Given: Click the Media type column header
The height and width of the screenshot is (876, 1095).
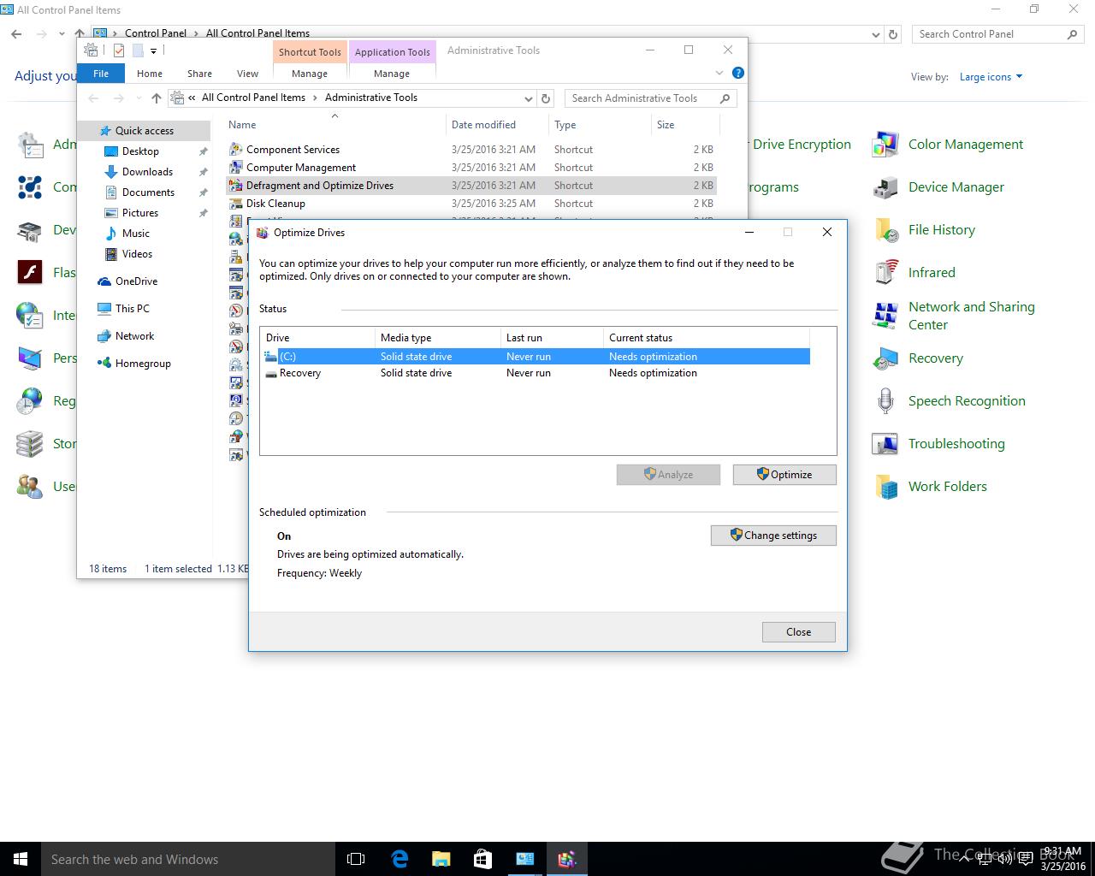Looking at the screenshot, I should coord(438,338).
